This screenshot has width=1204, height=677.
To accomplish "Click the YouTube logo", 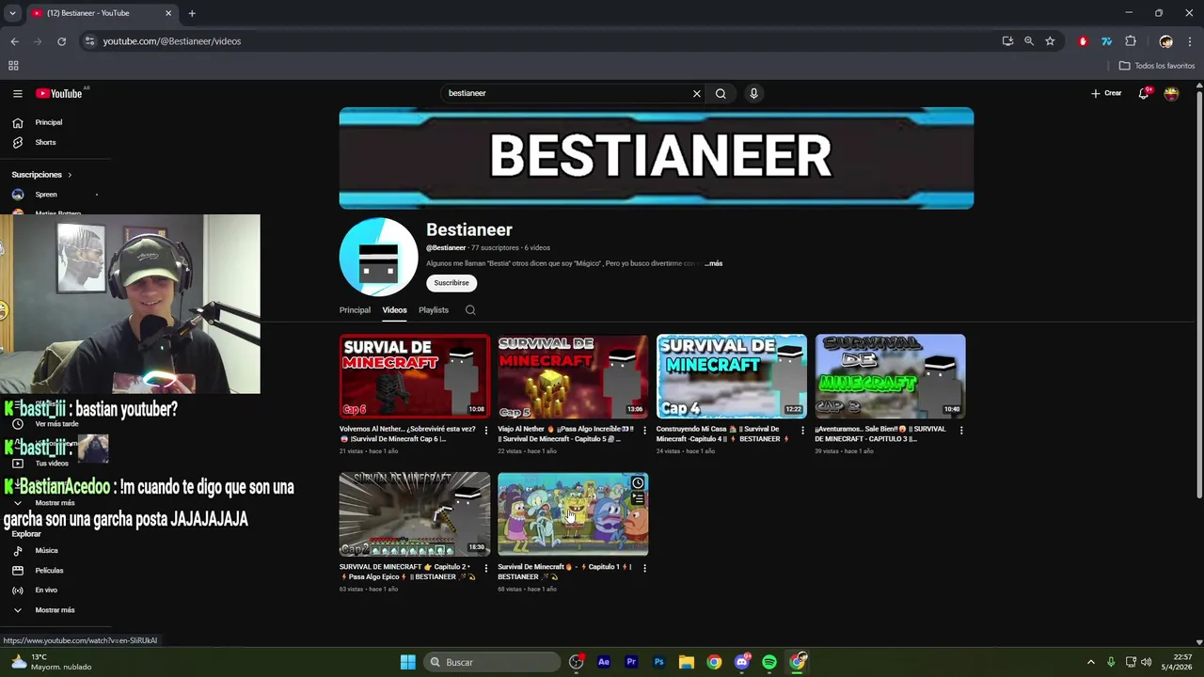I will 59,93.
